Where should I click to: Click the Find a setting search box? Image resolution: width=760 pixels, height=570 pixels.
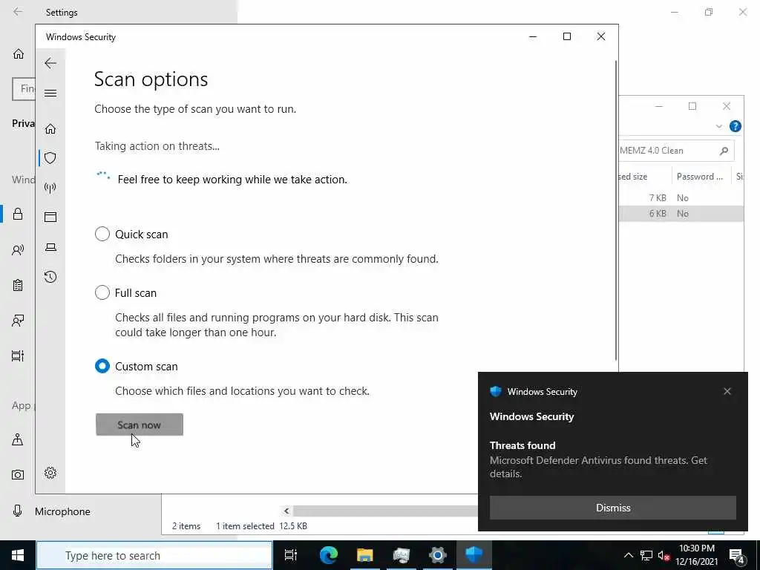pos(24,89)
